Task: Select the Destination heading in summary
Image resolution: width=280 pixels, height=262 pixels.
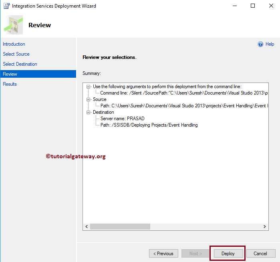Action: click(103, 112)
